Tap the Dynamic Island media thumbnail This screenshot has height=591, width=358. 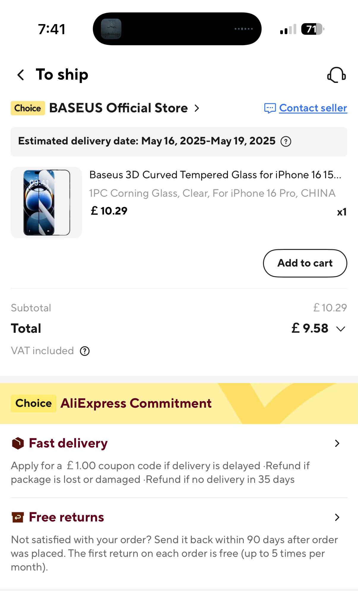[x=111, y=29]
